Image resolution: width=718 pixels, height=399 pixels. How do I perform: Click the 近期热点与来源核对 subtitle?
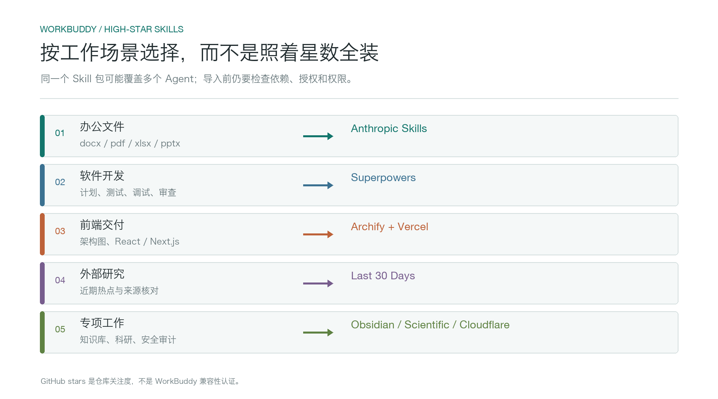pos(119,291)
